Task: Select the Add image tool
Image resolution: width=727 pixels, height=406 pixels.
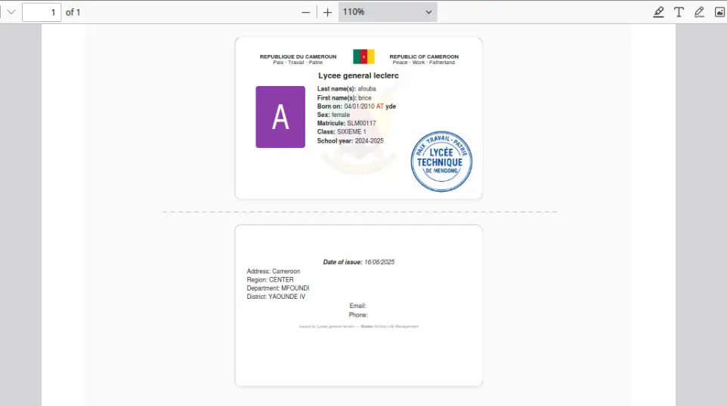Action: tap(719, 12)
